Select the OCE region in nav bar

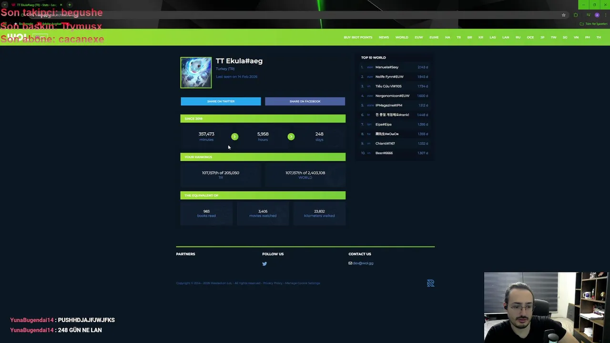[x=530, y=37]
